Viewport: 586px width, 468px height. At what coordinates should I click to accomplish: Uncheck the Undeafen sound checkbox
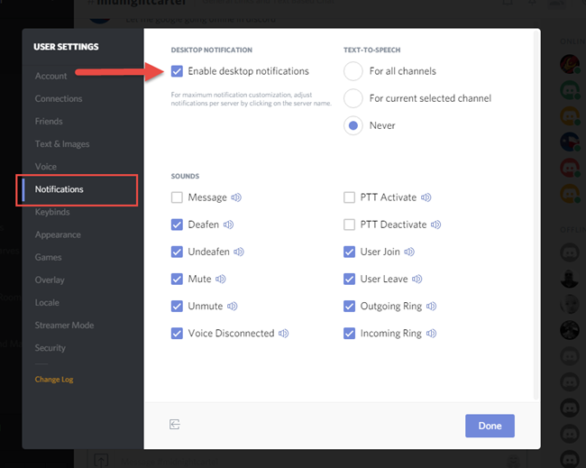tap(177, 252)
